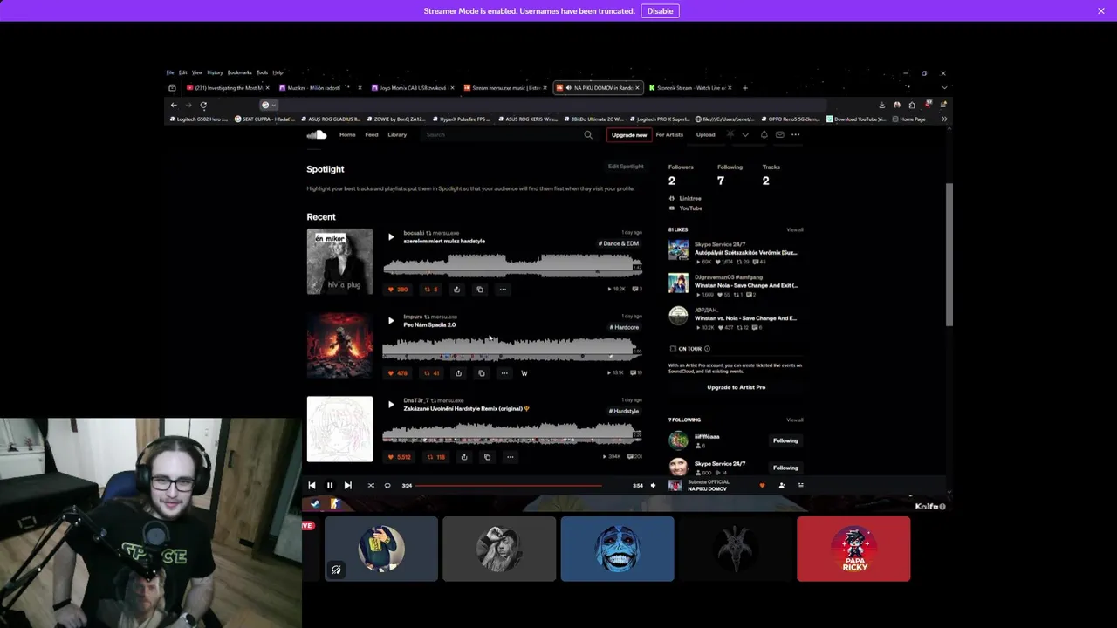Toggle like on track with 478 likes
Image resolution: width=1117 pixels, height=628 pixels.
397,373
